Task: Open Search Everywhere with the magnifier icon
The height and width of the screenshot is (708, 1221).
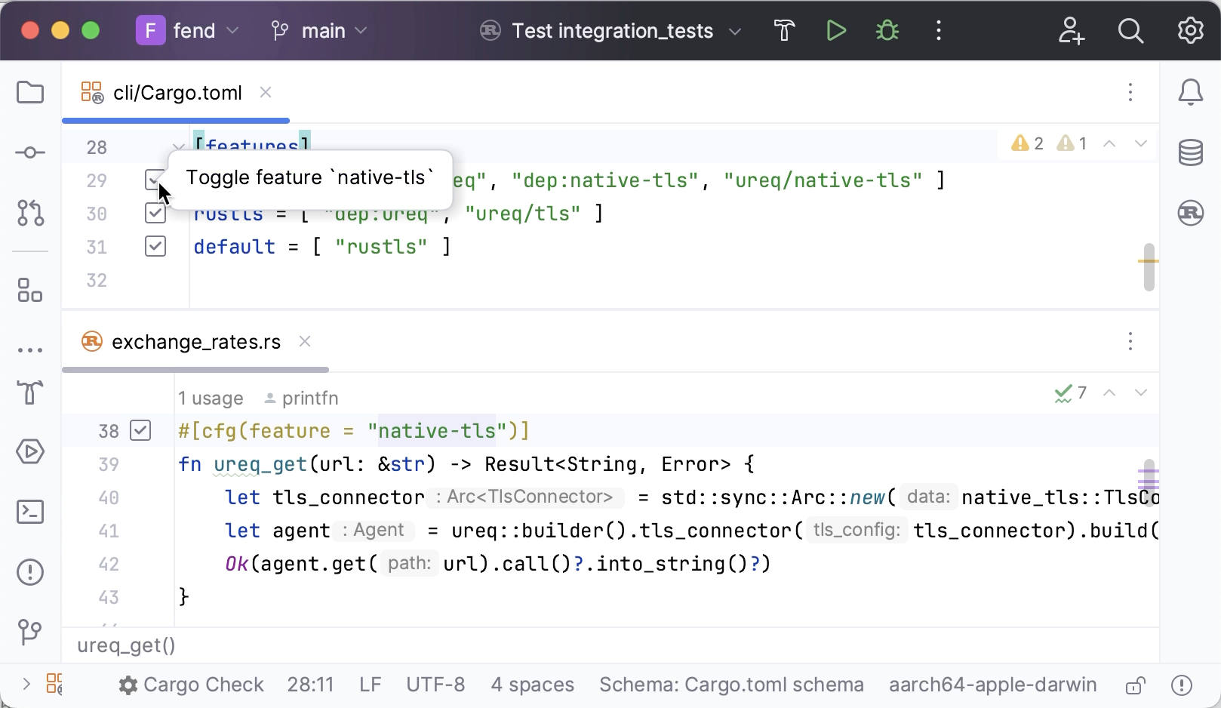Action: point(1131,30)
